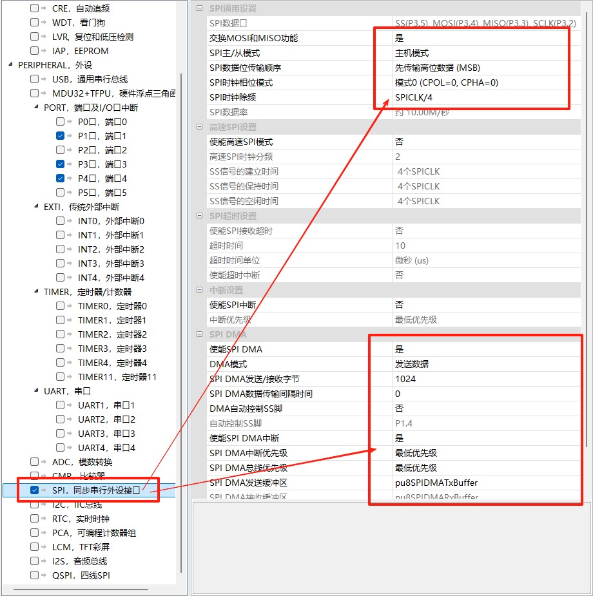Select UART1 串口1 in the tree
The image size is (593, 596).
106,405
